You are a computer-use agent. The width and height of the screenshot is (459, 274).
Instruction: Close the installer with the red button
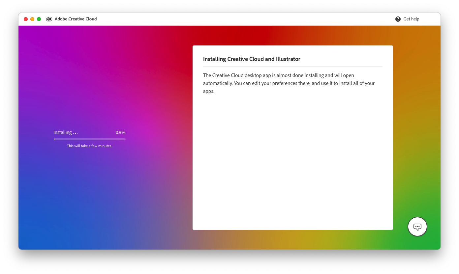(x=25, y=19)
